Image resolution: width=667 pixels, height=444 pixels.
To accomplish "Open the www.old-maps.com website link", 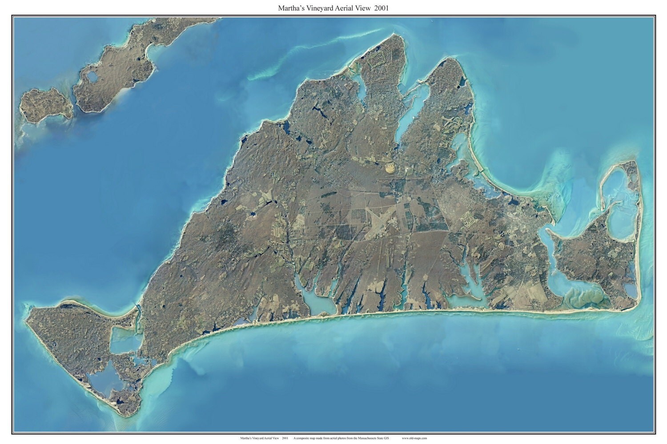I will click(414, 437).
